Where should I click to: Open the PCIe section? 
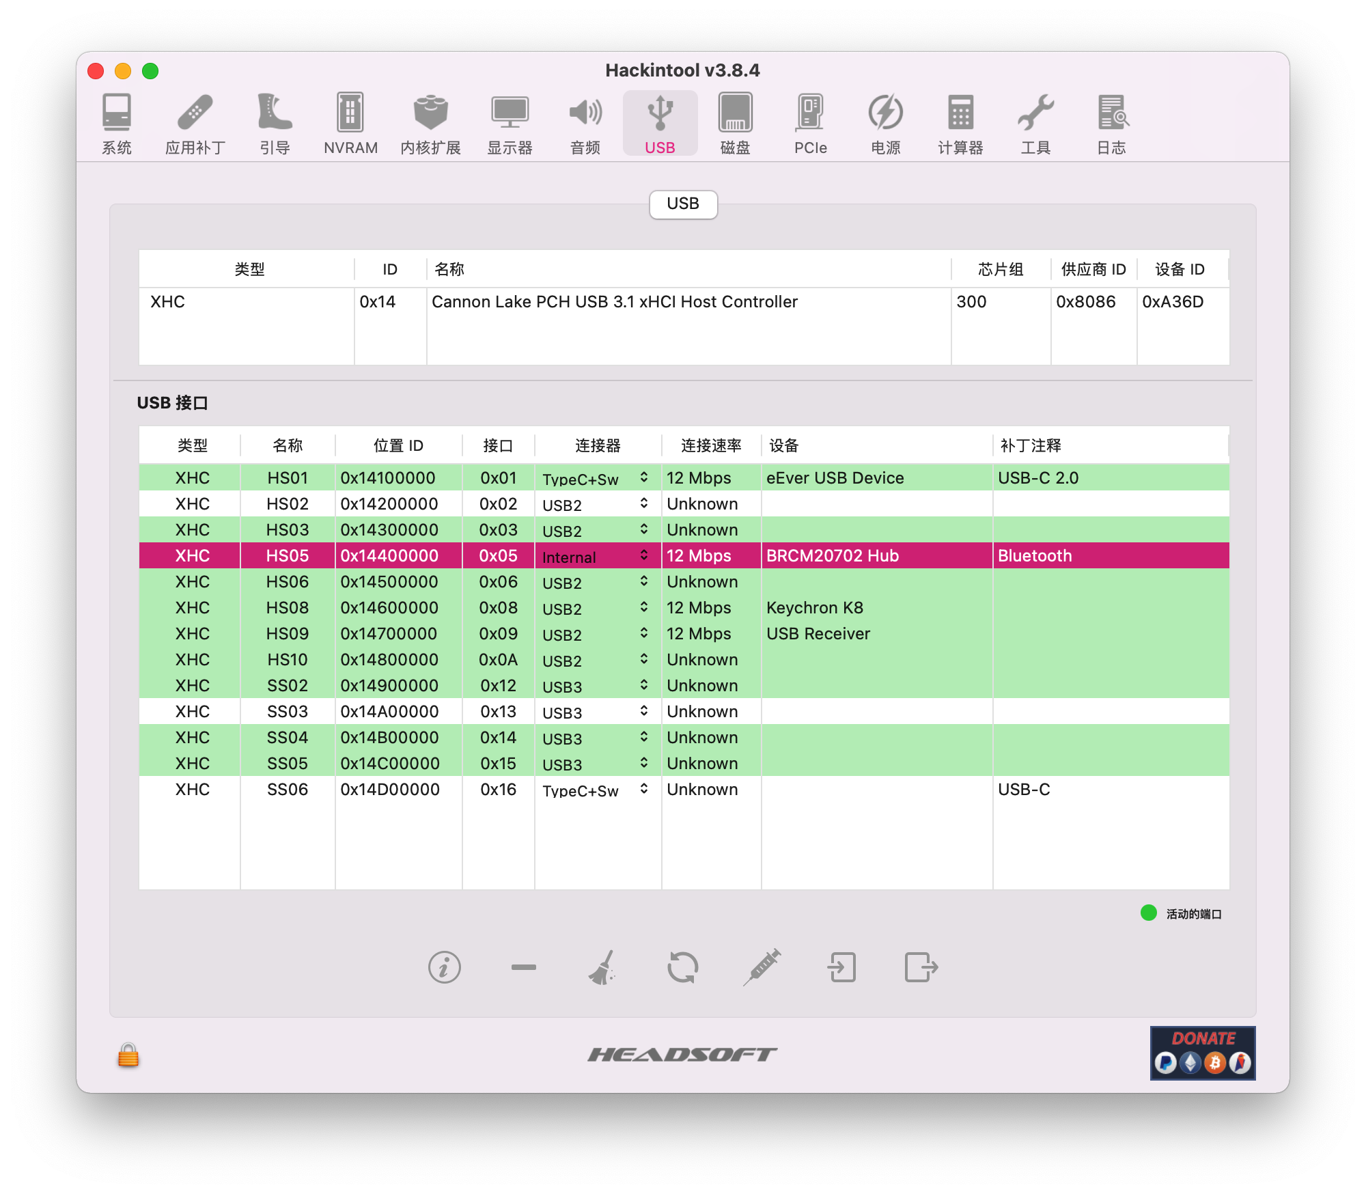[810, 124]
